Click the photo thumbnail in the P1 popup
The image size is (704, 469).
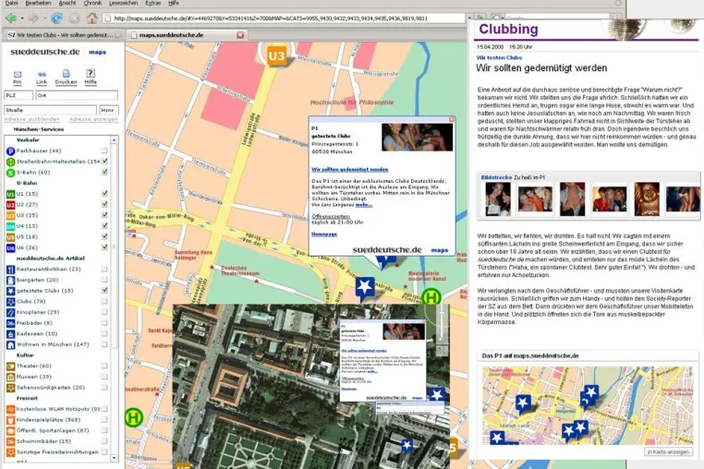click(417, 138)
